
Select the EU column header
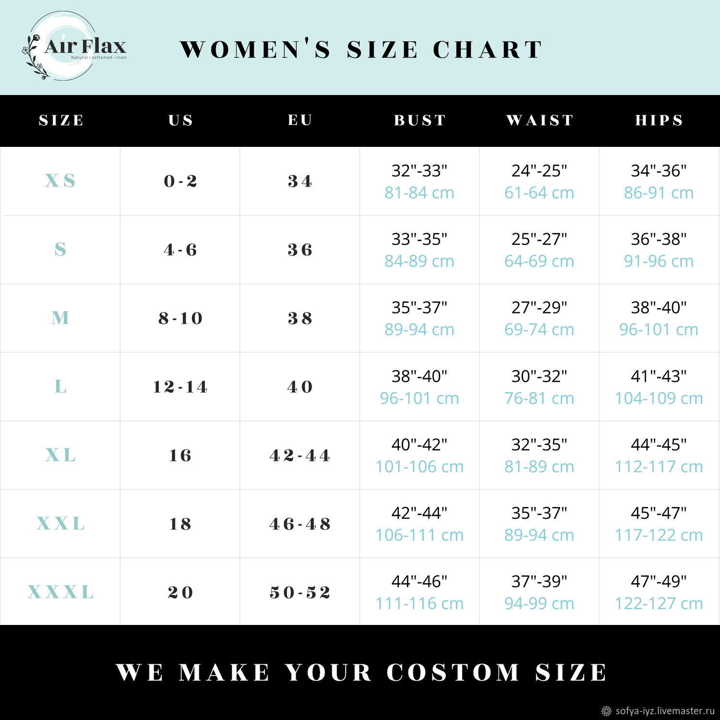(300, 120)
